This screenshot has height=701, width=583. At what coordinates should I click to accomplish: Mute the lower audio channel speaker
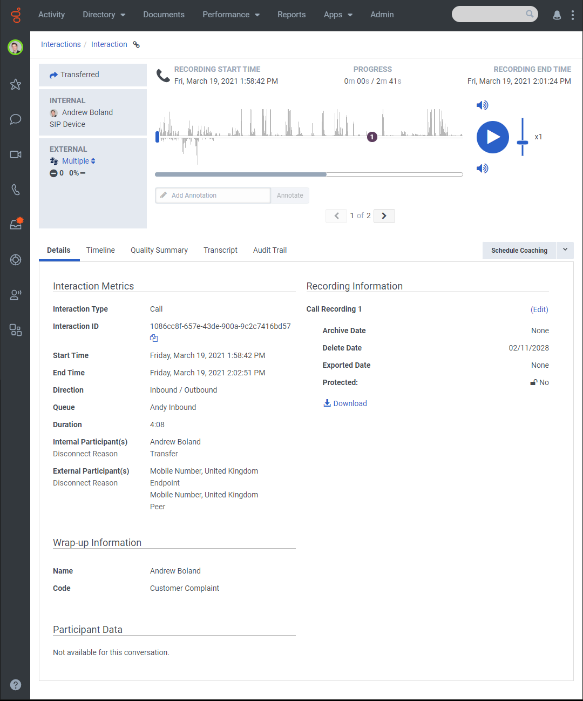click(x=482, y=168)
